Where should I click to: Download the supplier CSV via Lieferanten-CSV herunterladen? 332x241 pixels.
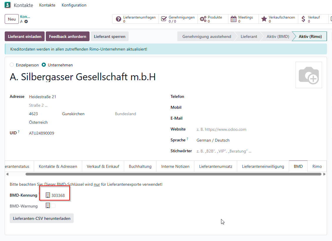point(42,218)
